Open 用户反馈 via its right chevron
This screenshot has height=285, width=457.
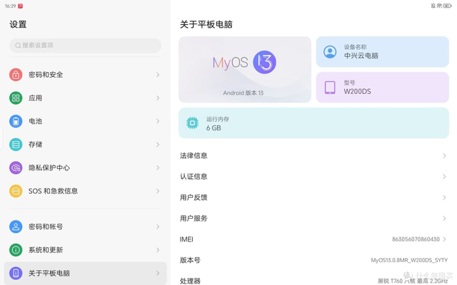click(x=444, y=197)
